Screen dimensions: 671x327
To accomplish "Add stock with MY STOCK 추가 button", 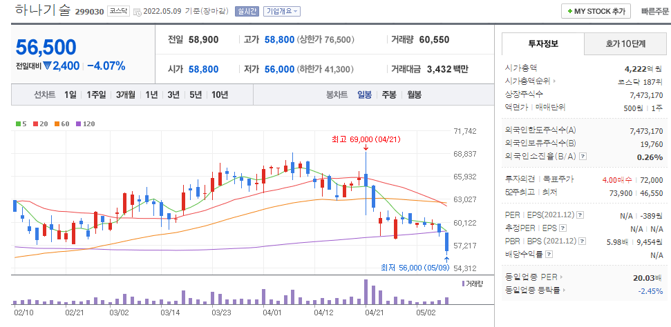I will [x=596, y=11].
